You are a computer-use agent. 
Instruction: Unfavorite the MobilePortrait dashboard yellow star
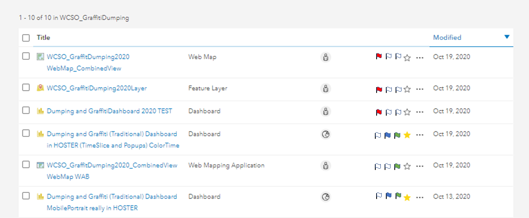pyautogui.click(x=407, y=197)
